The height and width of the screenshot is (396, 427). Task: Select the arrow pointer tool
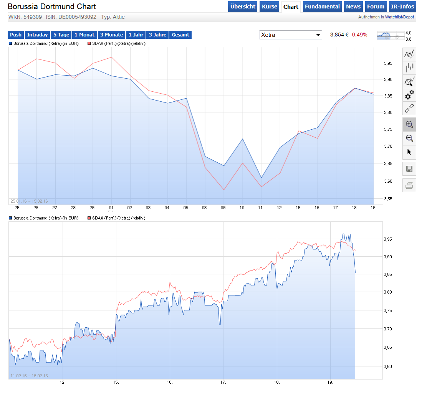pyautogui.click(x=409, y=152)
